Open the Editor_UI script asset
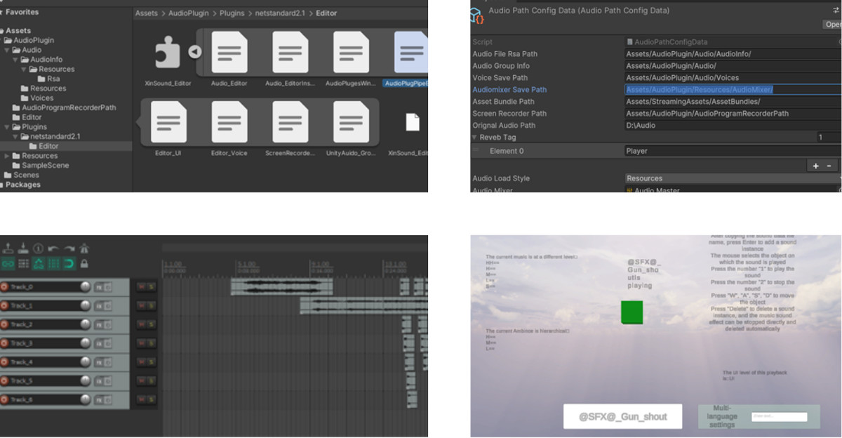 (x=168, y=122)
